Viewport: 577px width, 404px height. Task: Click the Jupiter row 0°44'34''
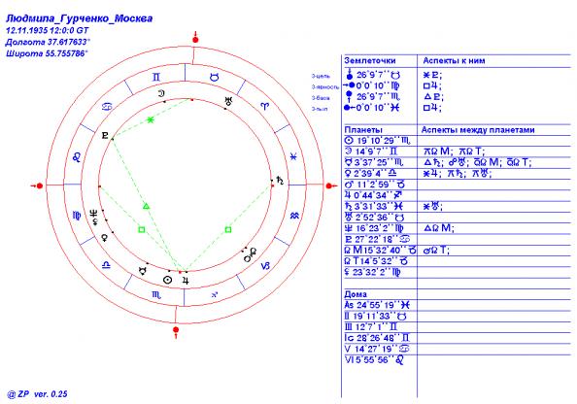tap(373, 195)
